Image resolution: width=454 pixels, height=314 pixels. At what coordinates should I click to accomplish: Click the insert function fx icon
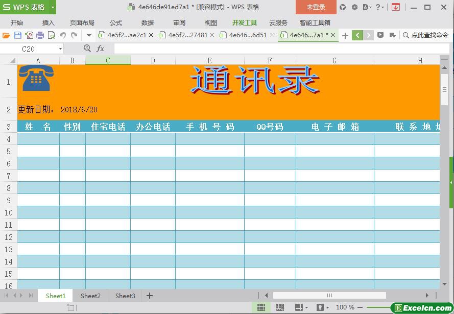click(x=101, y=49)
